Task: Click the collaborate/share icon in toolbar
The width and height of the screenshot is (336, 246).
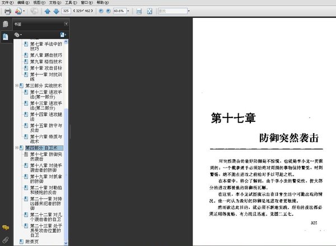Action: pos(18,11)
